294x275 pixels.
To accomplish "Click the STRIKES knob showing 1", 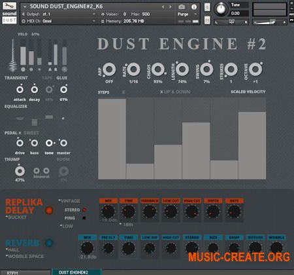I will (x=231, y=69).
